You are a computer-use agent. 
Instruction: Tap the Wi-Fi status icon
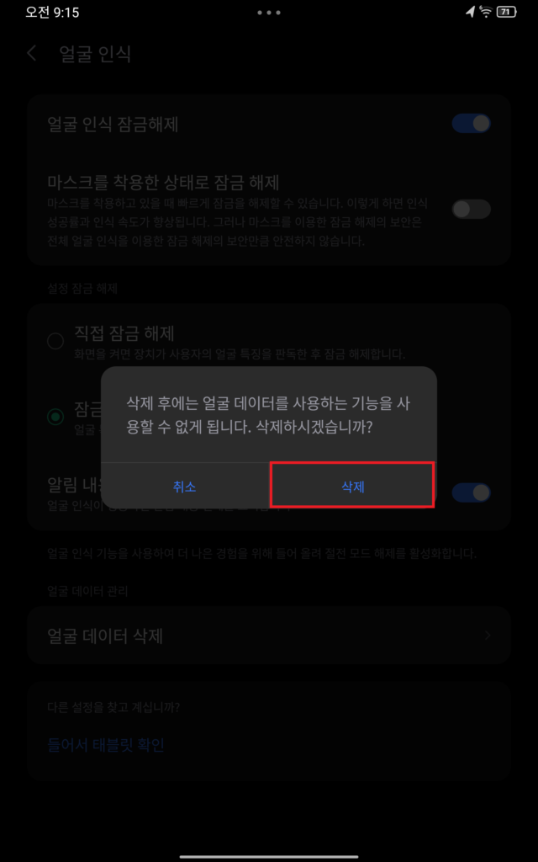tap(485, 12)
